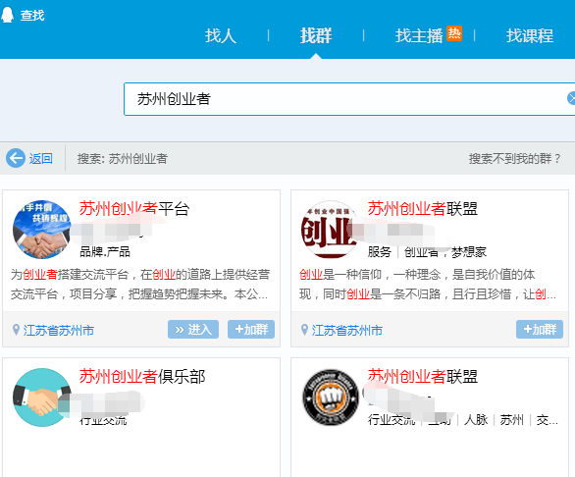
Task: Click 加群 for 苏州创业者平台
Action: [x=251, y=329]
